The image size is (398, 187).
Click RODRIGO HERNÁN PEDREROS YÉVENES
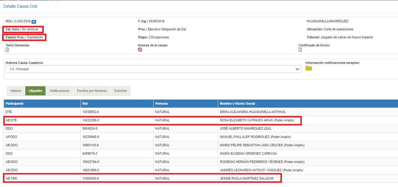tap(251, 162)
